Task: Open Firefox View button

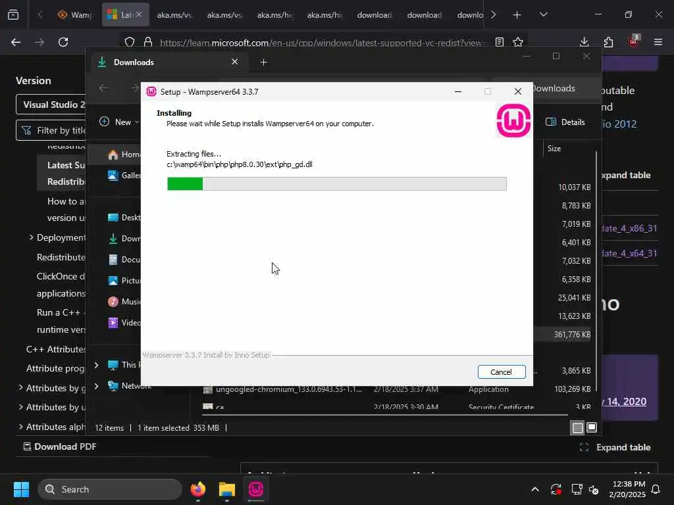Action: point(13,15)
